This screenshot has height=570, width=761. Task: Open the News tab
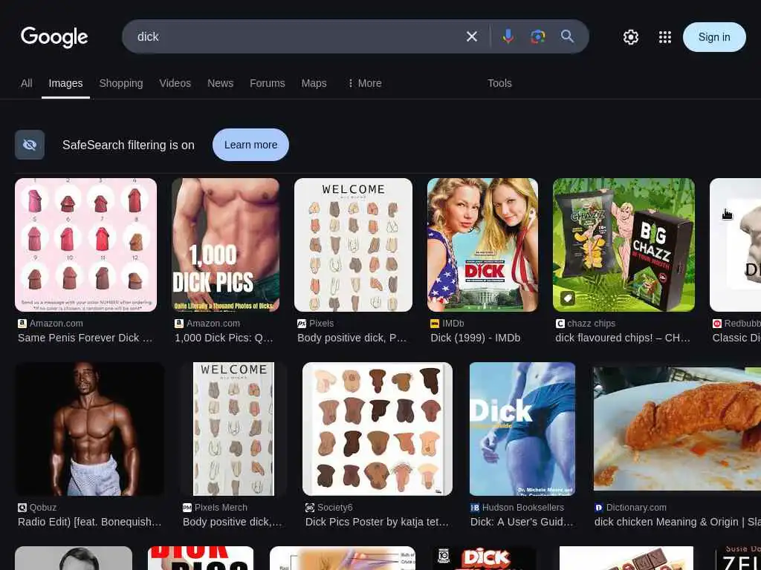220,83
